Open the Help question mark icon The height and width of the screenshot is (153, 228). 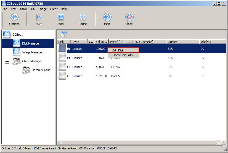(x=107, y=17)
